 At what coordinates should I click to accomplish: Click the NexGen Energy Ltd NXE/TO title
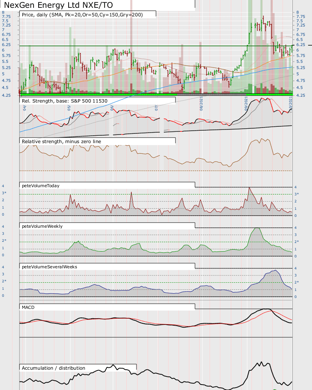tap(58, 5)
